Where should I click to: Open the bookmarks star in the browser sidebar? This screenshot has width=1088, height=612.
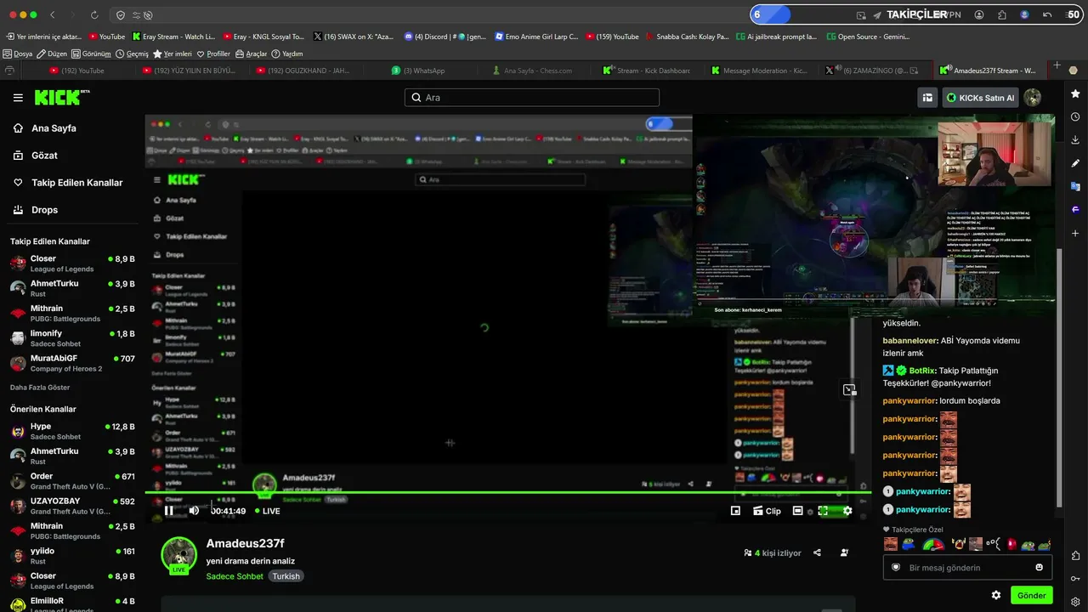(x=1075, y=93)
